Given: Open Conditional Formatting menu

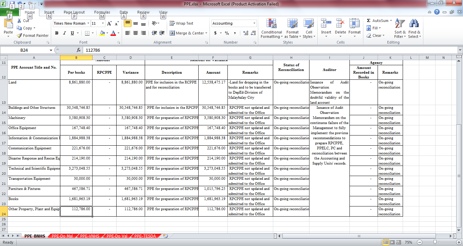Looking at the screenshot, I should point(271,28).
